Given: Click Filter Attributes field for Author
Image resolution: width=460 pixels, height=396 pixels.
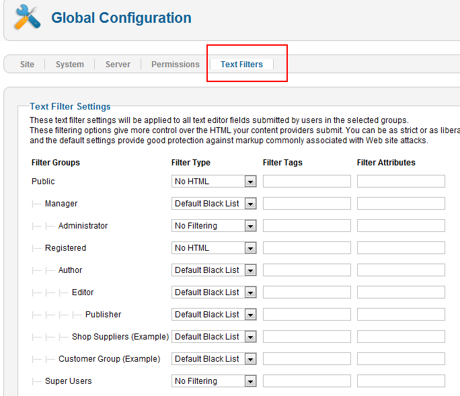Looking at the screenshot, I should coord(401,270).
